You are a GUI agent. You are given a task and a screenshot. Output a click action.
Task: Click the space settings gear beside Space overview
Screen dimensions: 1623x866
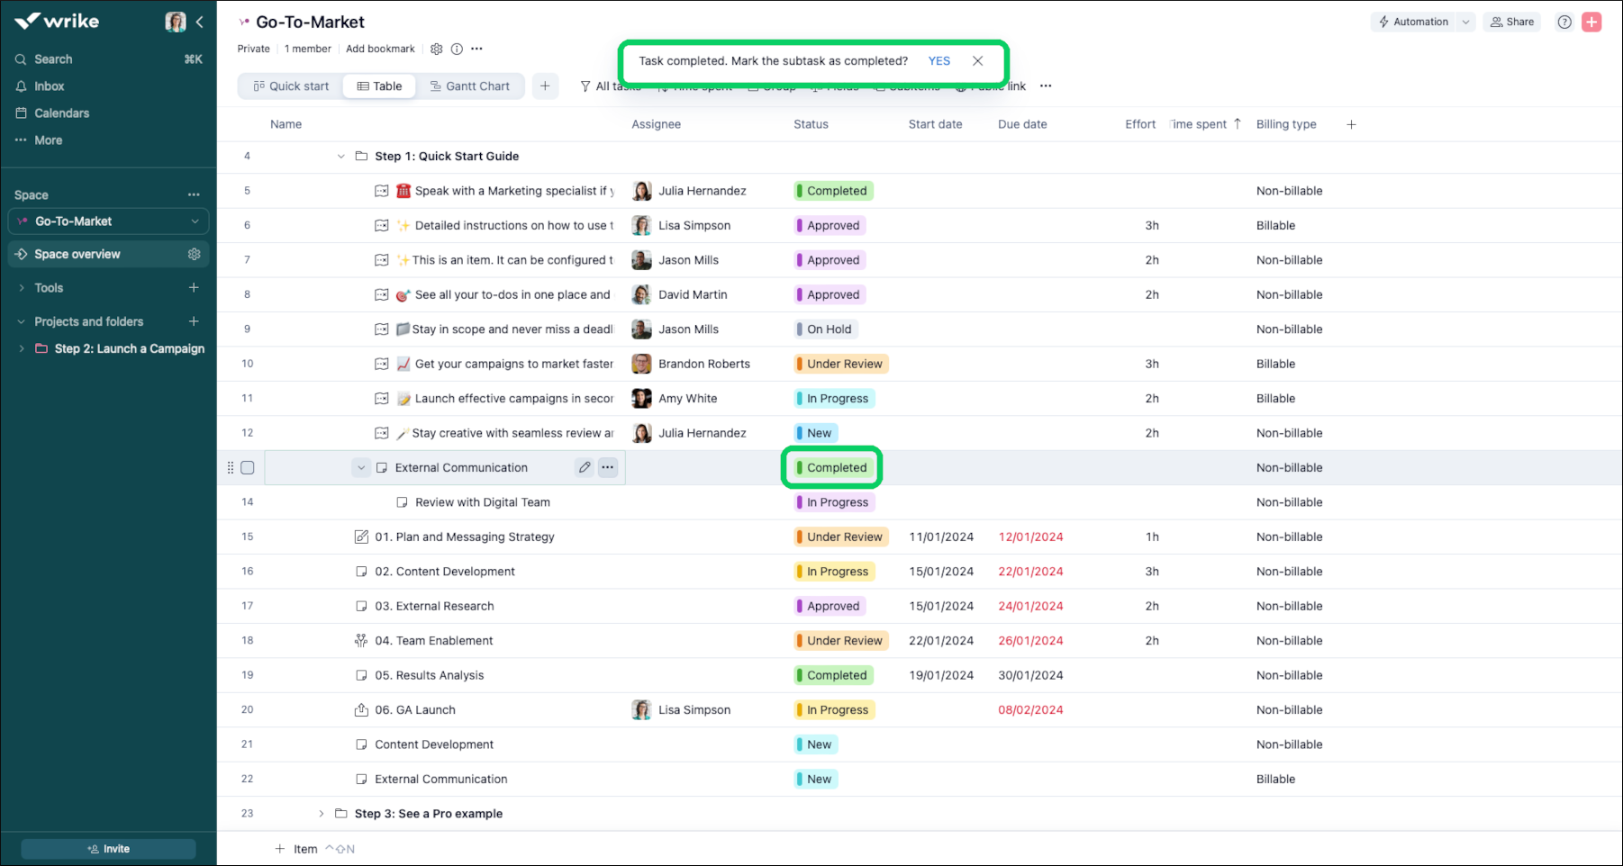[x=194, y=255]
